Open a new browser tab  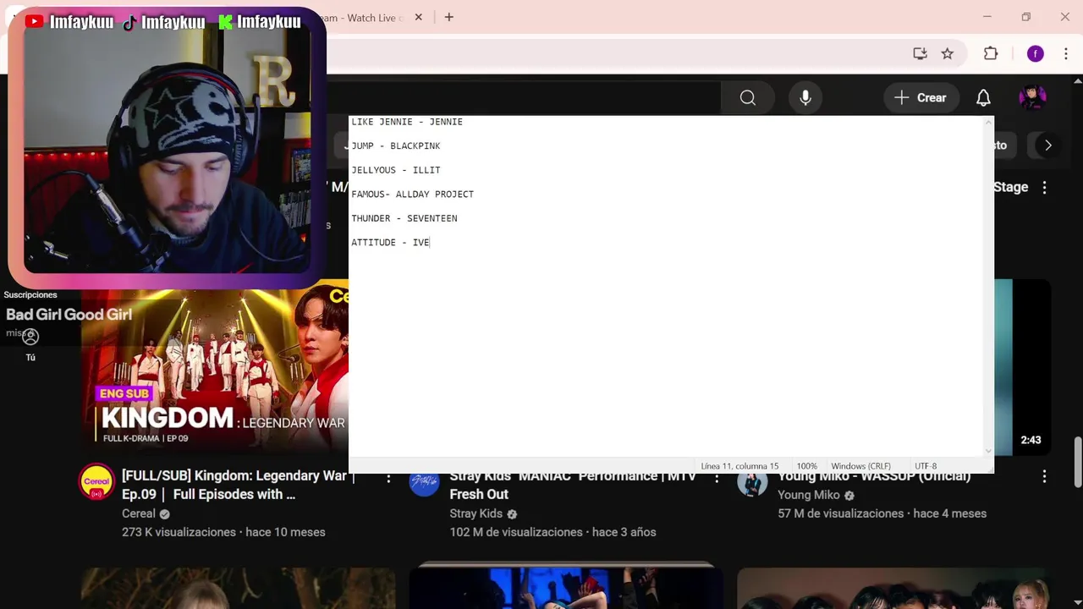click(x=449, y=17)
